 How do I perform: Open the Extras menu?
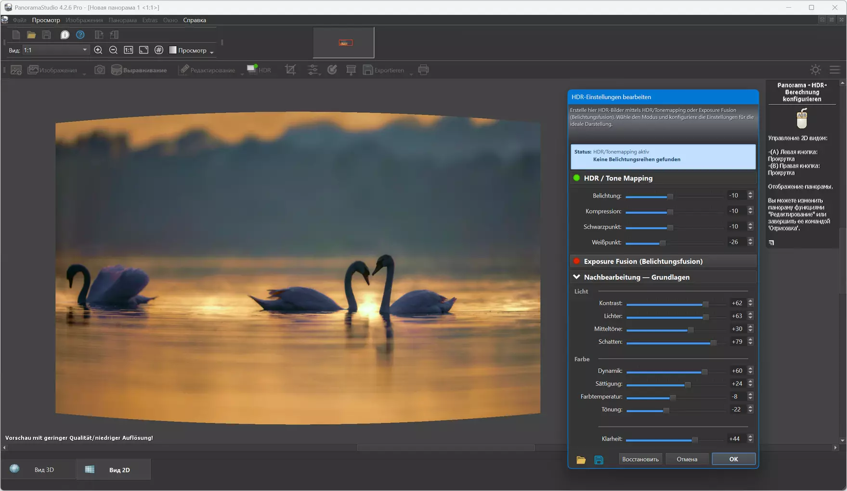[150, 20]
